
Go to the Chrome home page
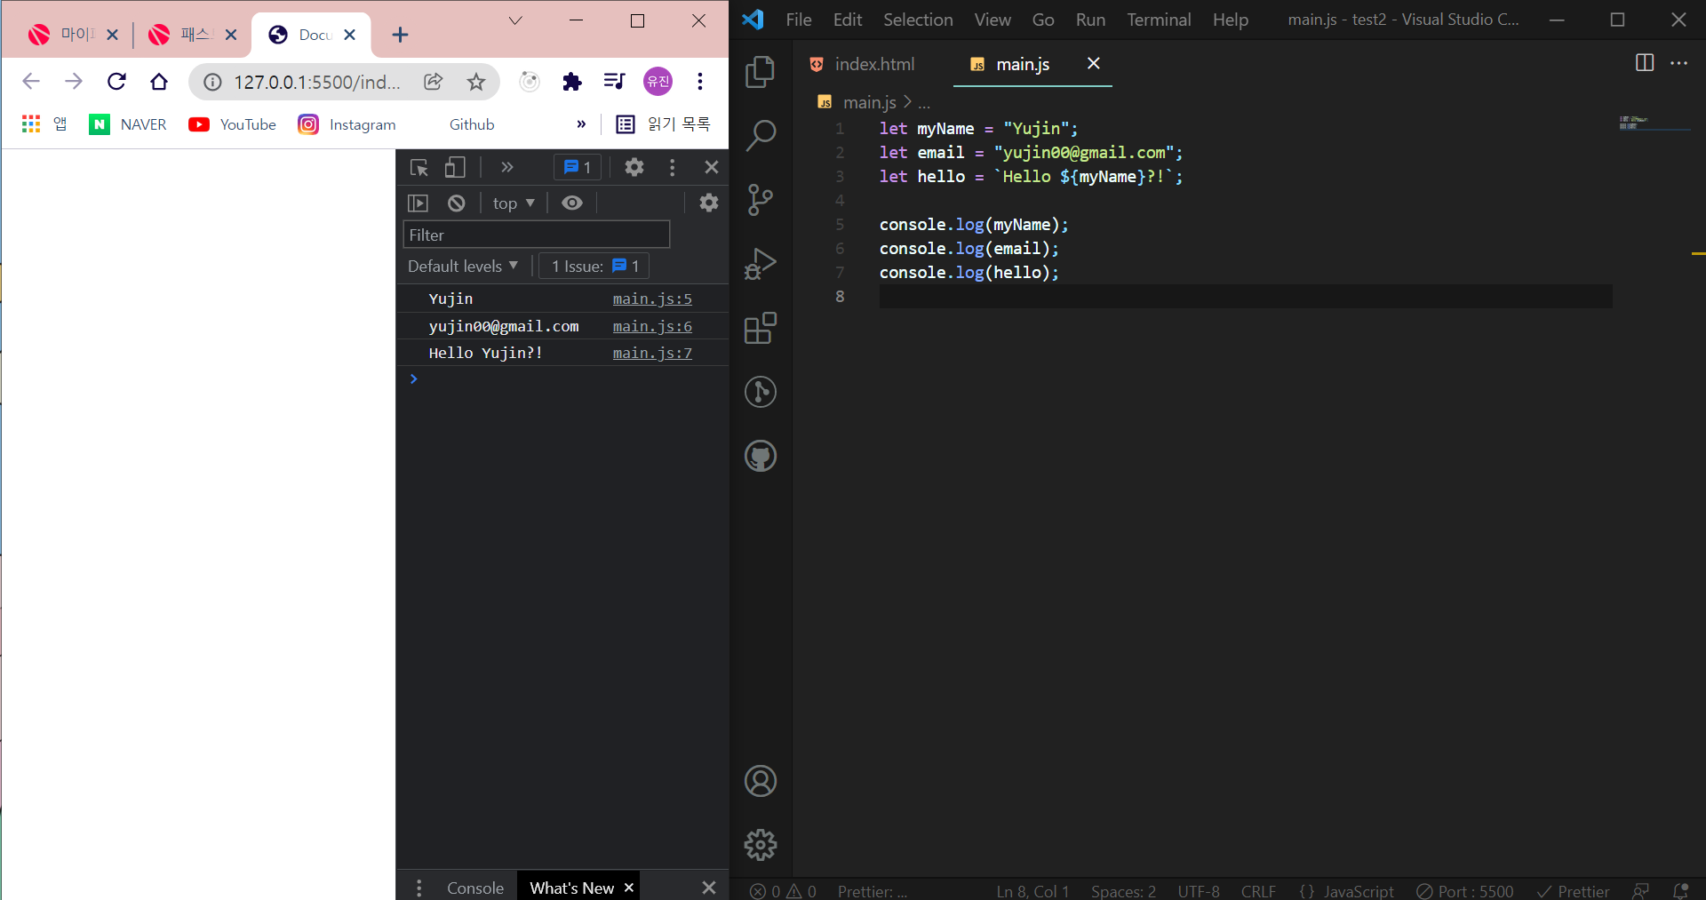159,82
